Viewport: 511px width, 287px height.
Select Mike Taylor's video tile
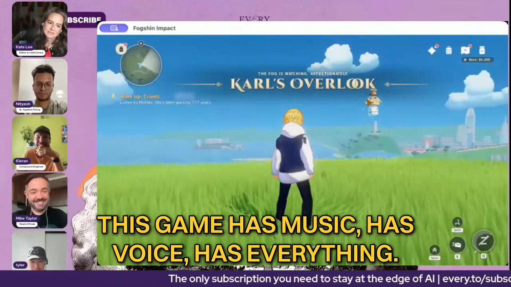(40, 201)
